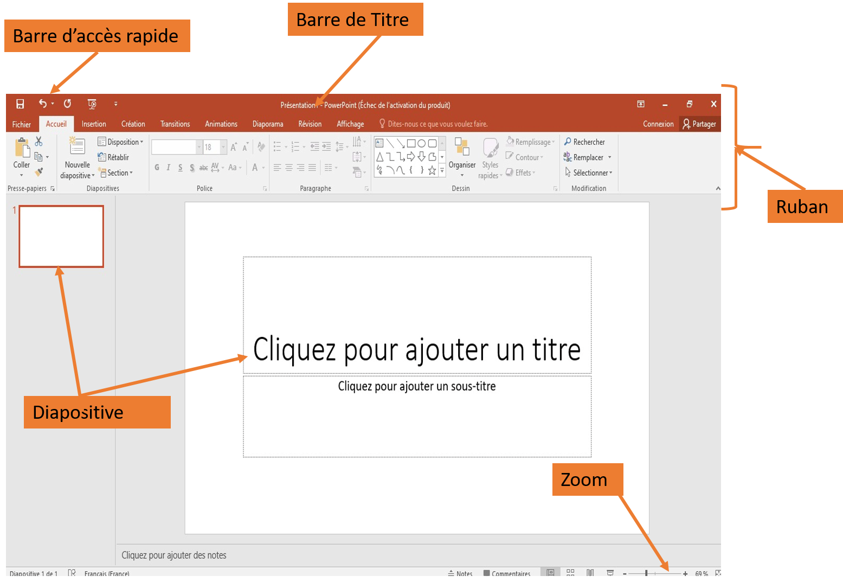This screenshot has width=843, height=582.
Task: Click the Rechercher magnifier icon
Action: coord(568,142)
